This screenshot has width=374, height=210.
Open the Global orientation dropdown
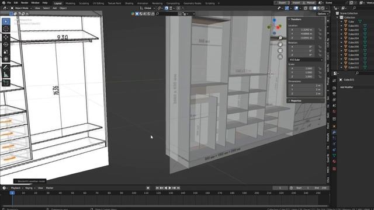point(148,8)
